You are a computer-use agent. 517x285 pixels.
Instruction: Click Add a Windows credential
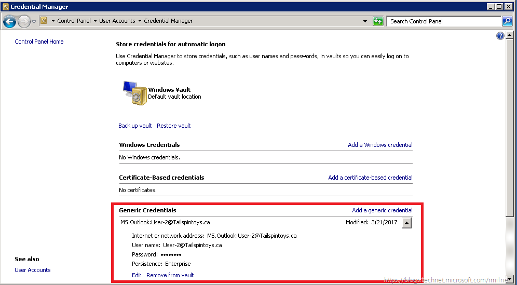pyautogui.click(x=380, y=145)
